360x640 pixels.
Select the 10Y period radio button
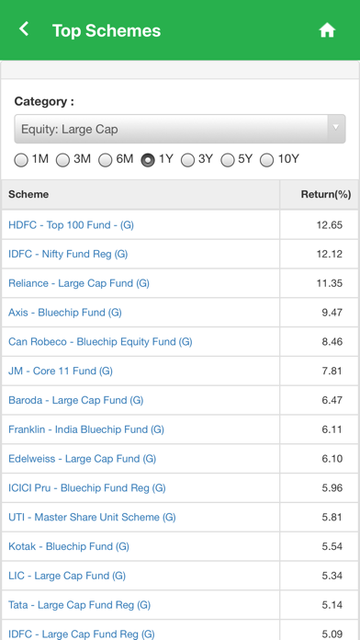click(x=266, y=160)
